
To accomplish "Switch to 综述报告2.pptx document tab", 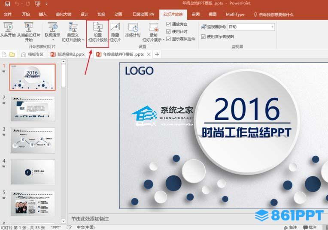I will tap(67, 54).
